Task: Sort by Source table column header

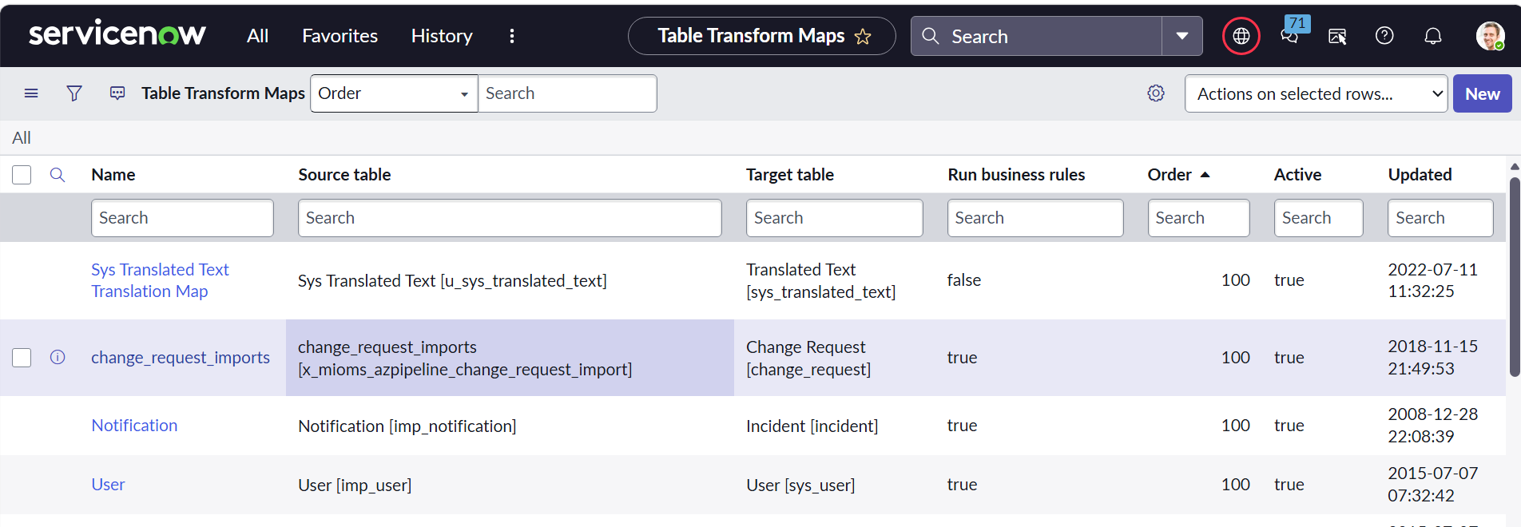Action: point(344,174)
